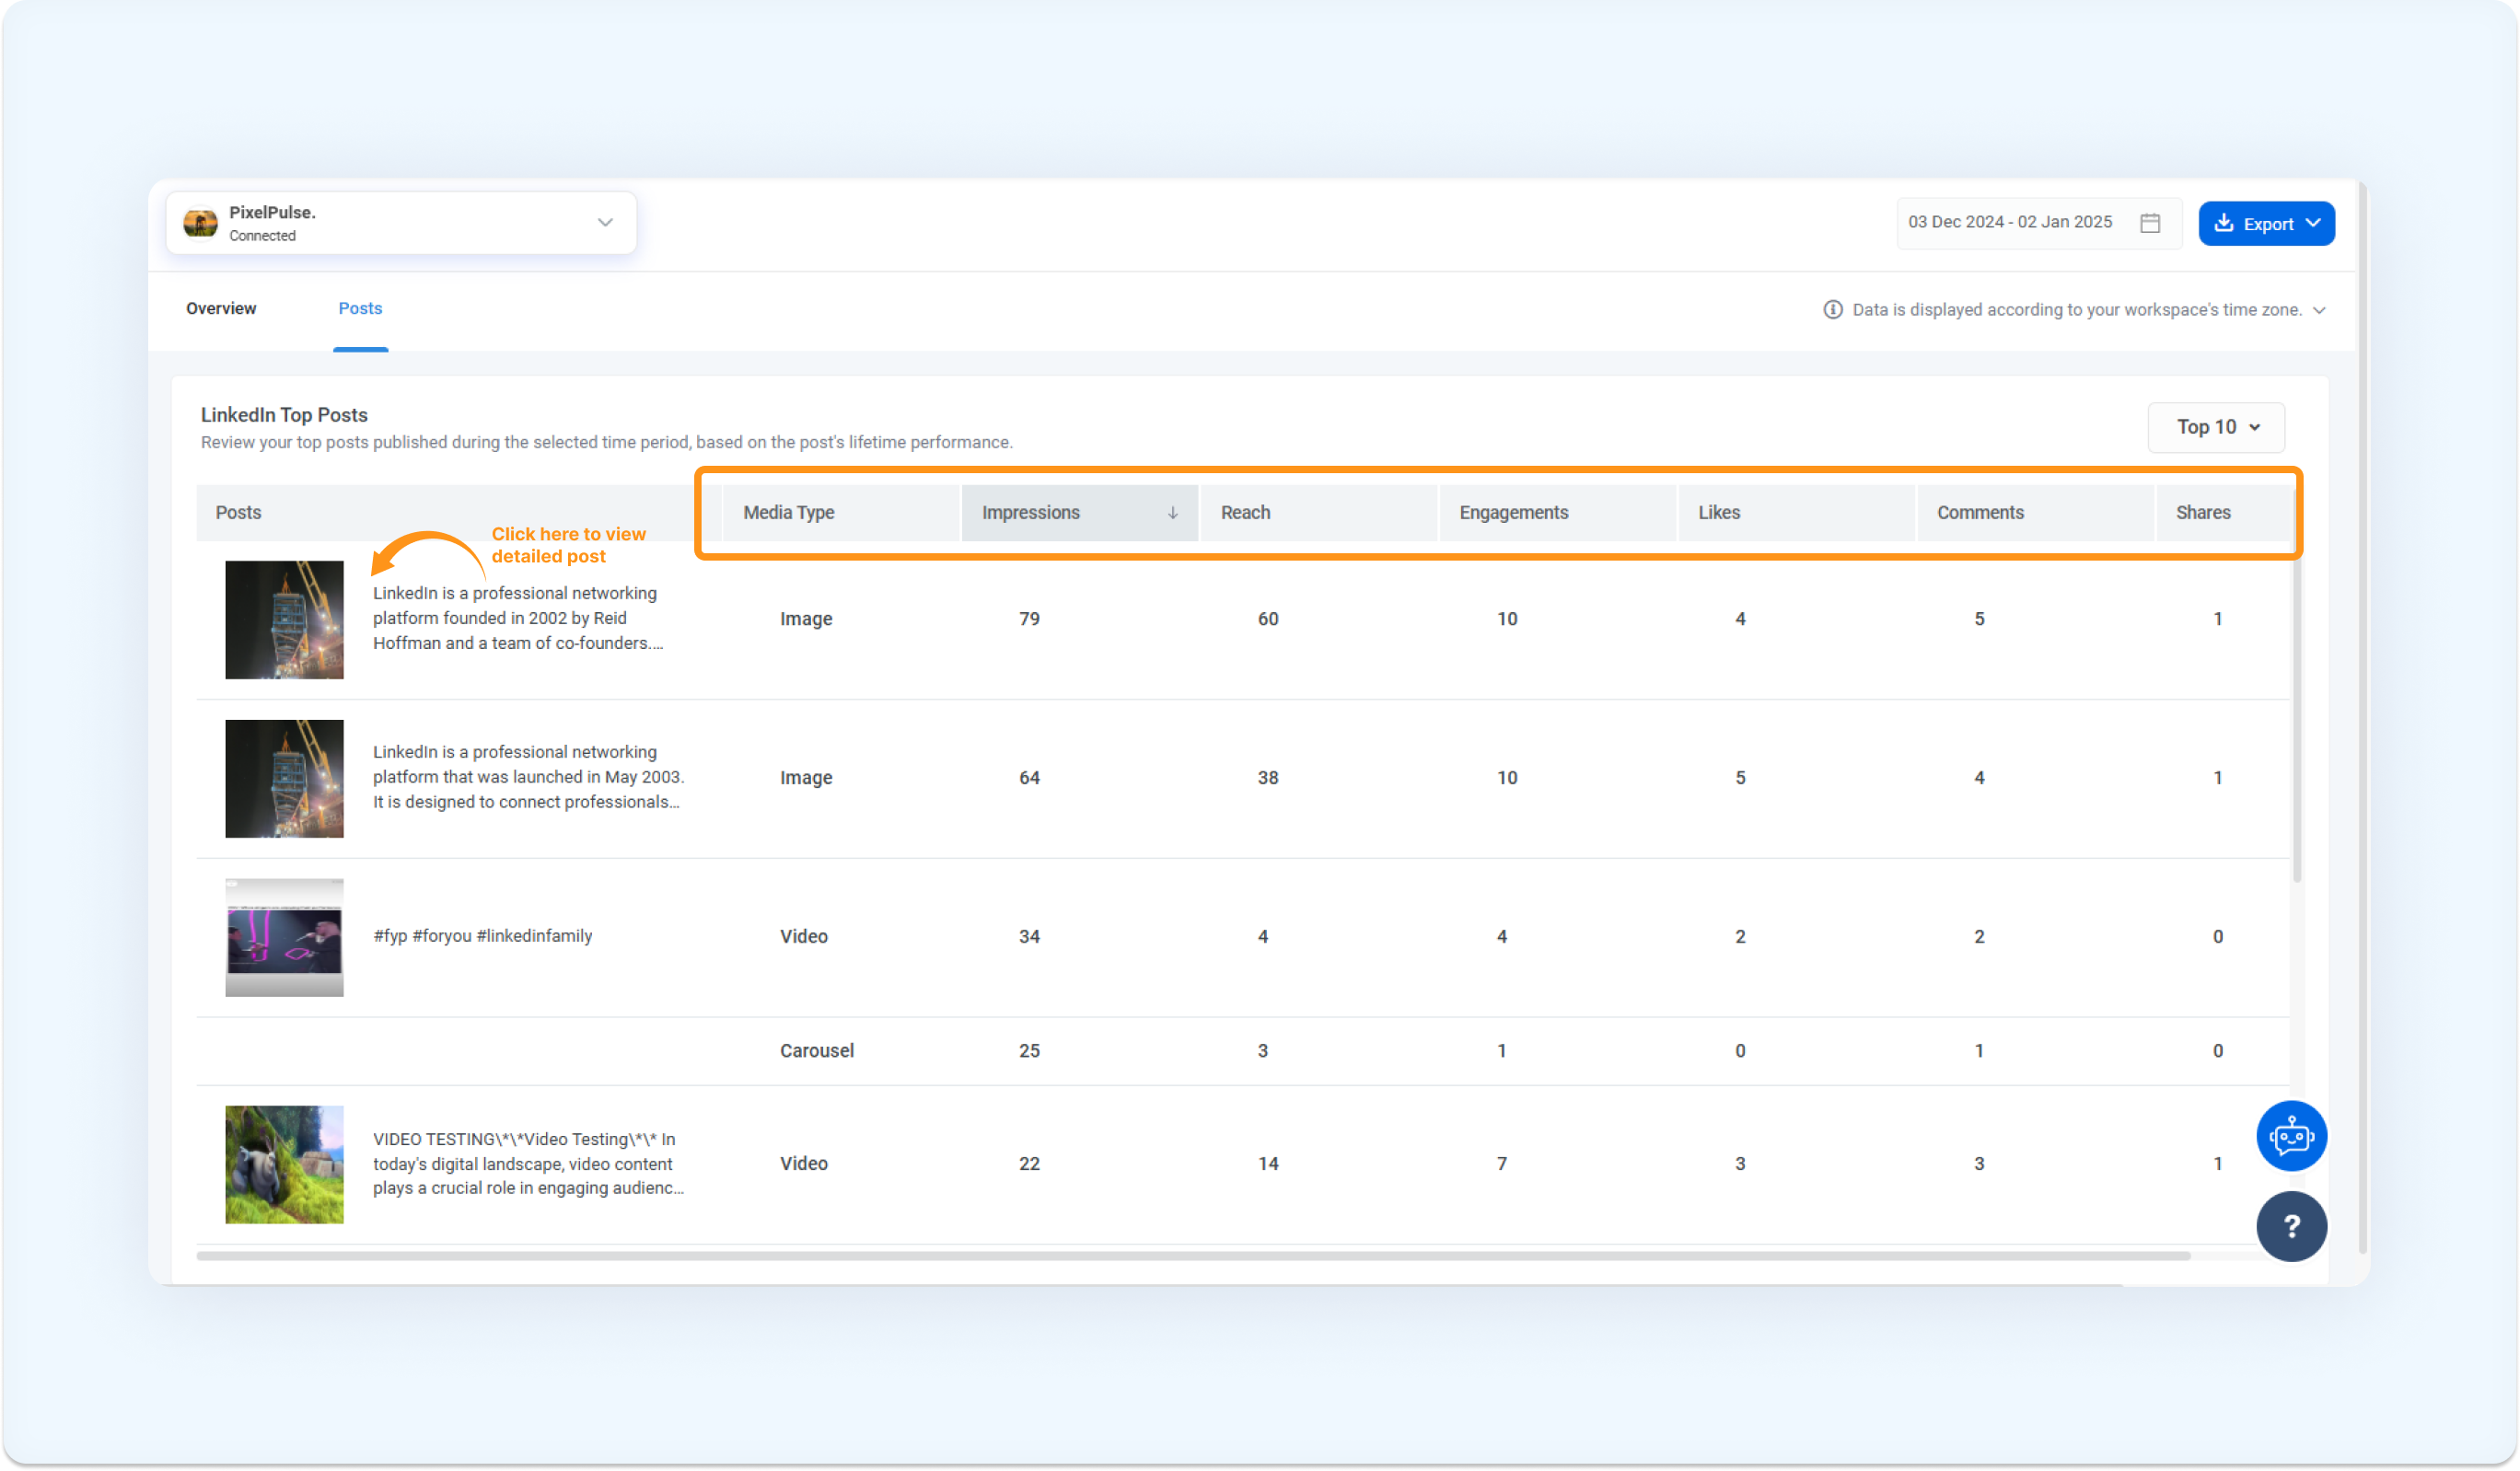Open the help question mark button
Screen dimensions: 2520x1471
pos(2291,1226)
